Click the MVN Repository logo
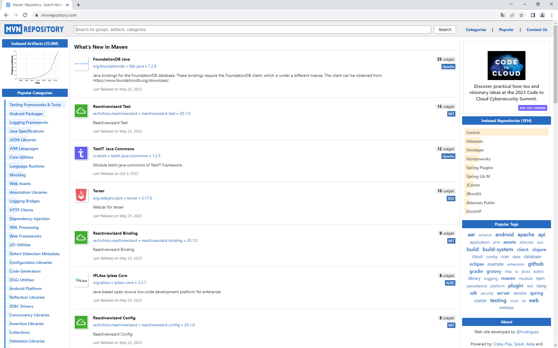Viewport: 558px width, 348px height. pyautogui.click(x=34, y=29)
